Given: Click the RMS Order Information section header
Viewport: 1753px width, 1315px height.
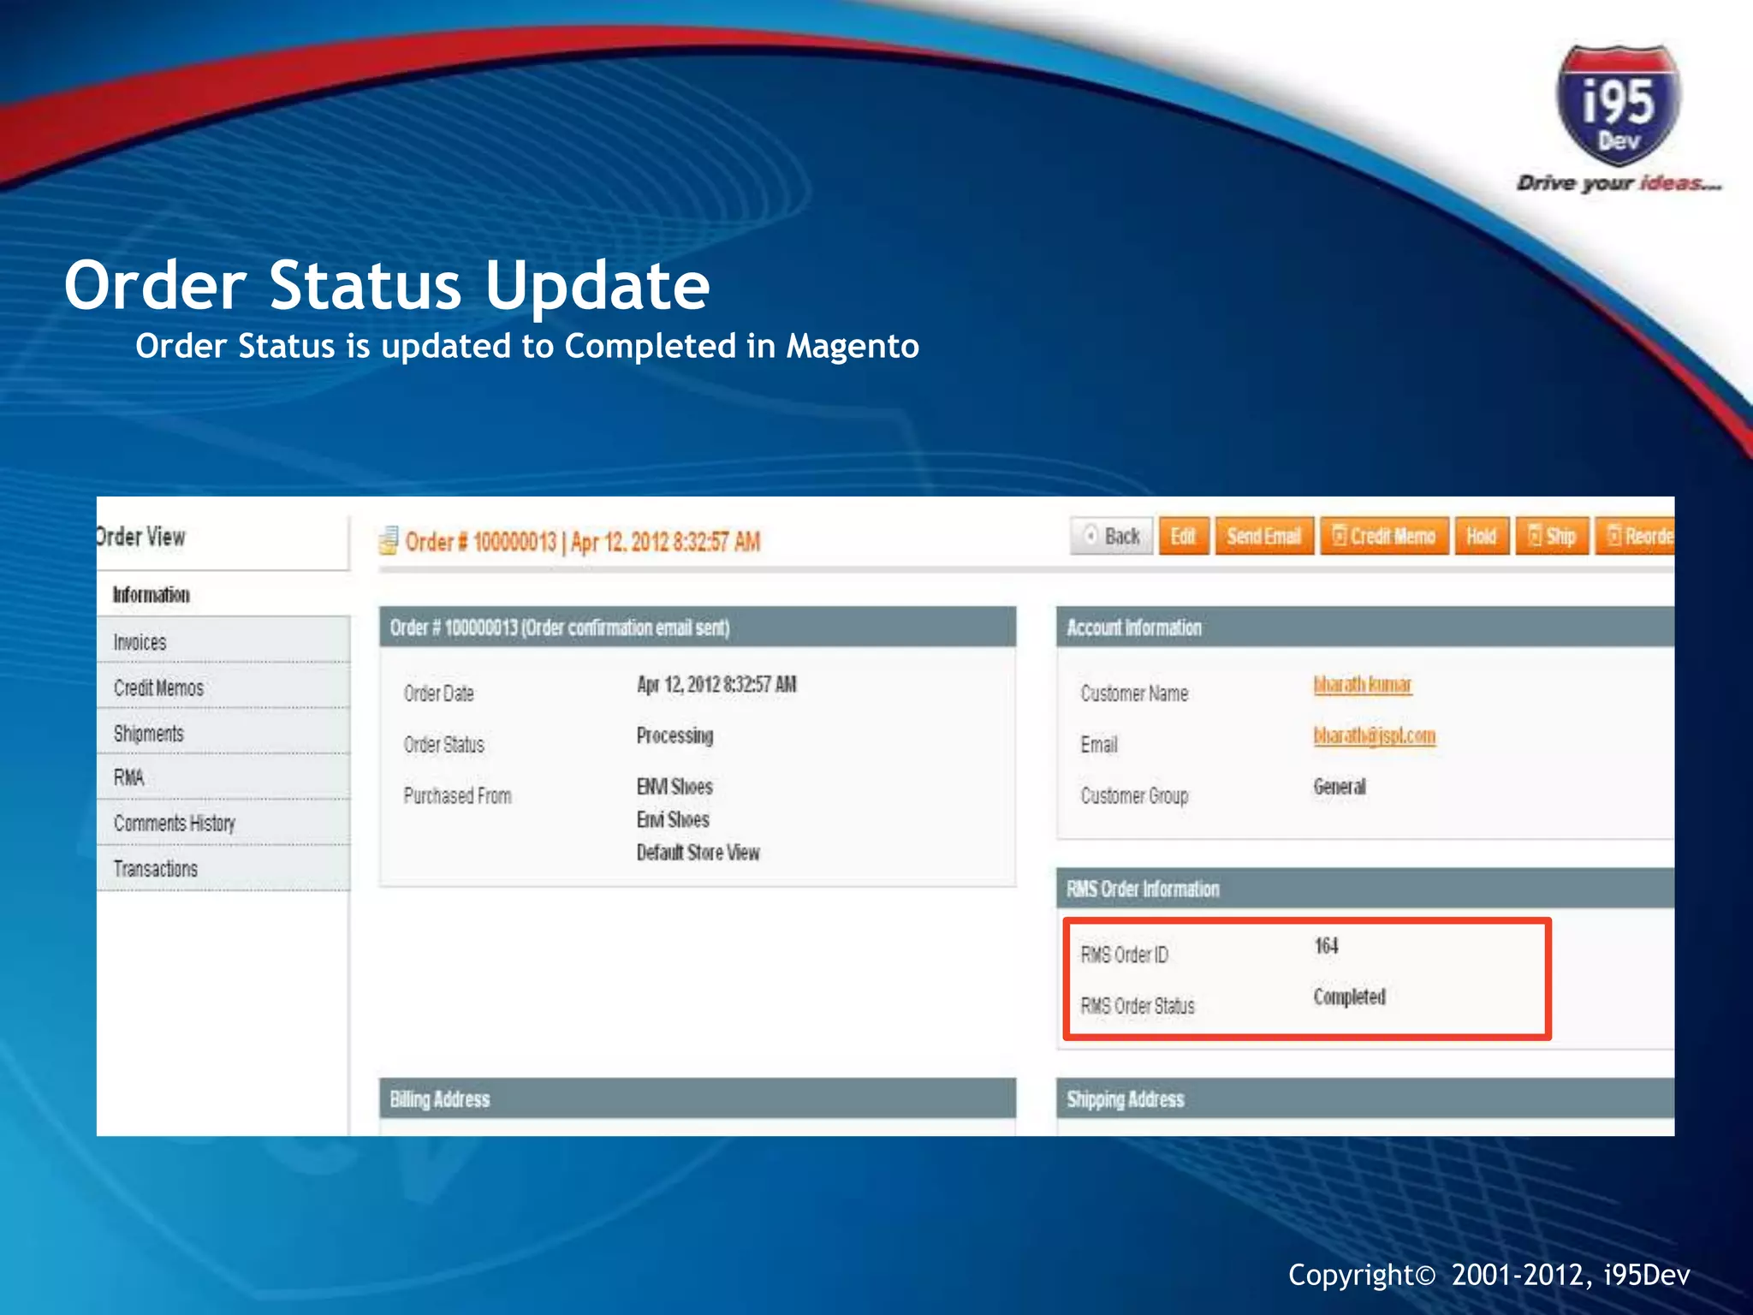Looking at the screenshot, I should click(x=1365, y=889).
